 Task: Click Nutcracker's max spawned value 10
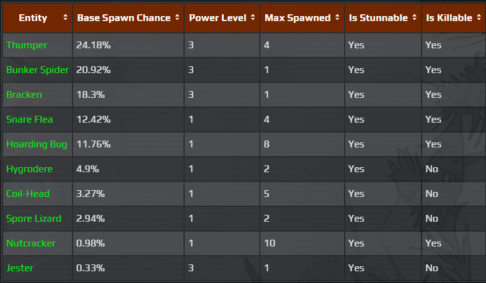(x=270, y=243)
